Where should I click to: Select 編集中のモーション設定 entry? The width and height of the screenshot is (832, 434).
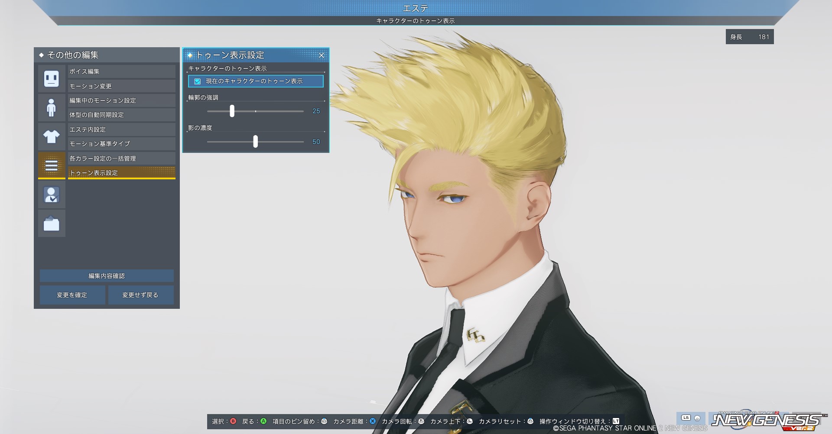(x=122, y=100)
